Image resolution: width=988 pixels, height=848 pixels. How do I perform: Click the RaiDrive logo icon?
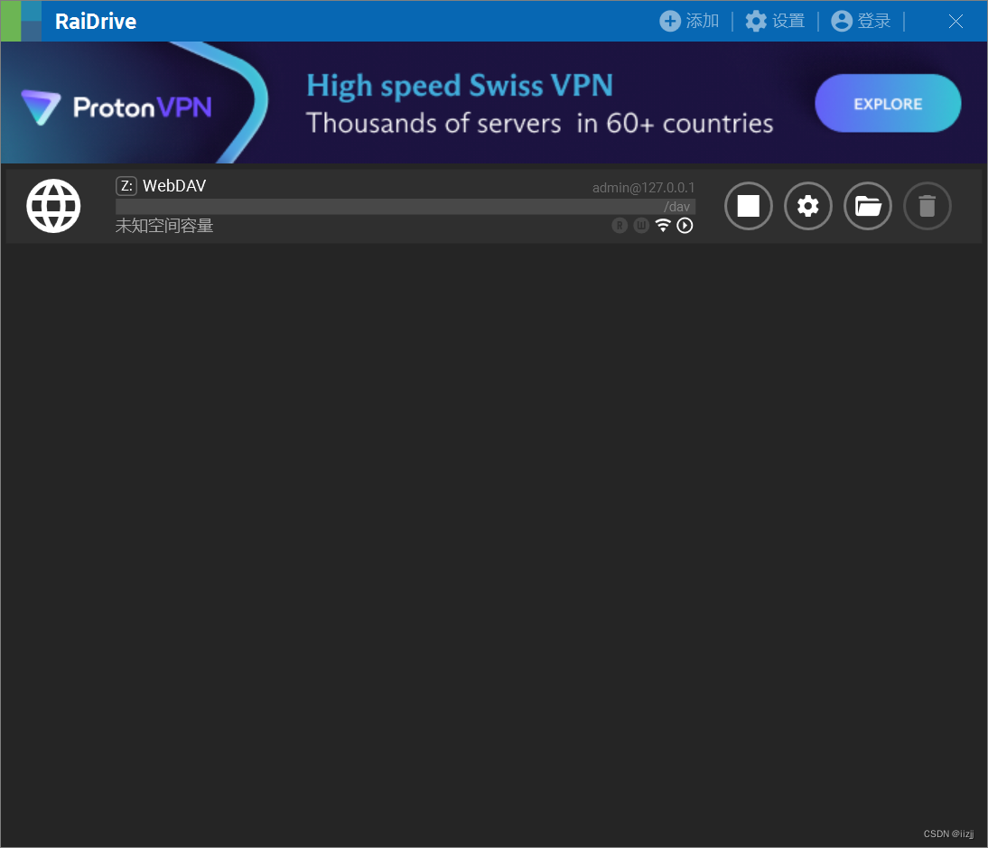click(x=21, y=21)
